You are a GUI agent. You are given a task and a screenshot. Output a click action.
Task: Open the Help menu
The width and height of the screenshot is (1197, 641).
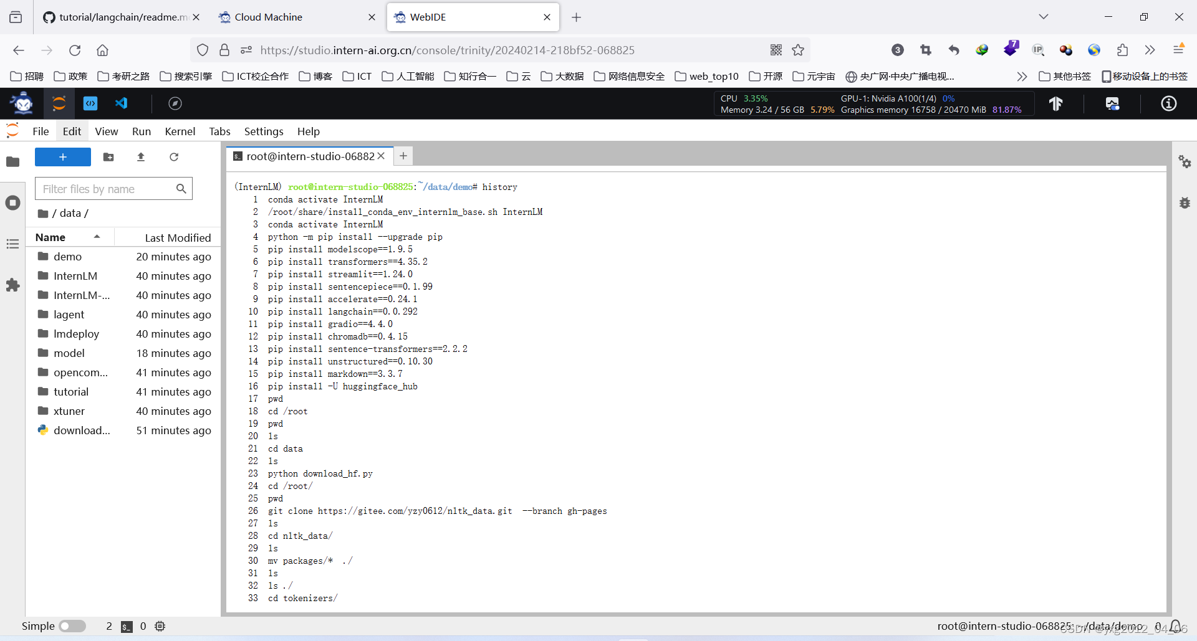[x=309, y=131]
